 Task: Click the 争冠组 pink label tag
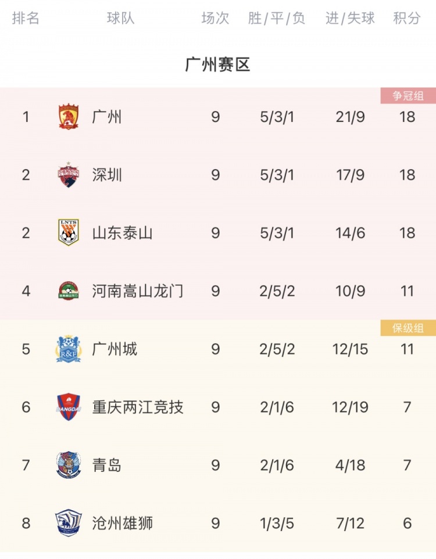[408, 95]
